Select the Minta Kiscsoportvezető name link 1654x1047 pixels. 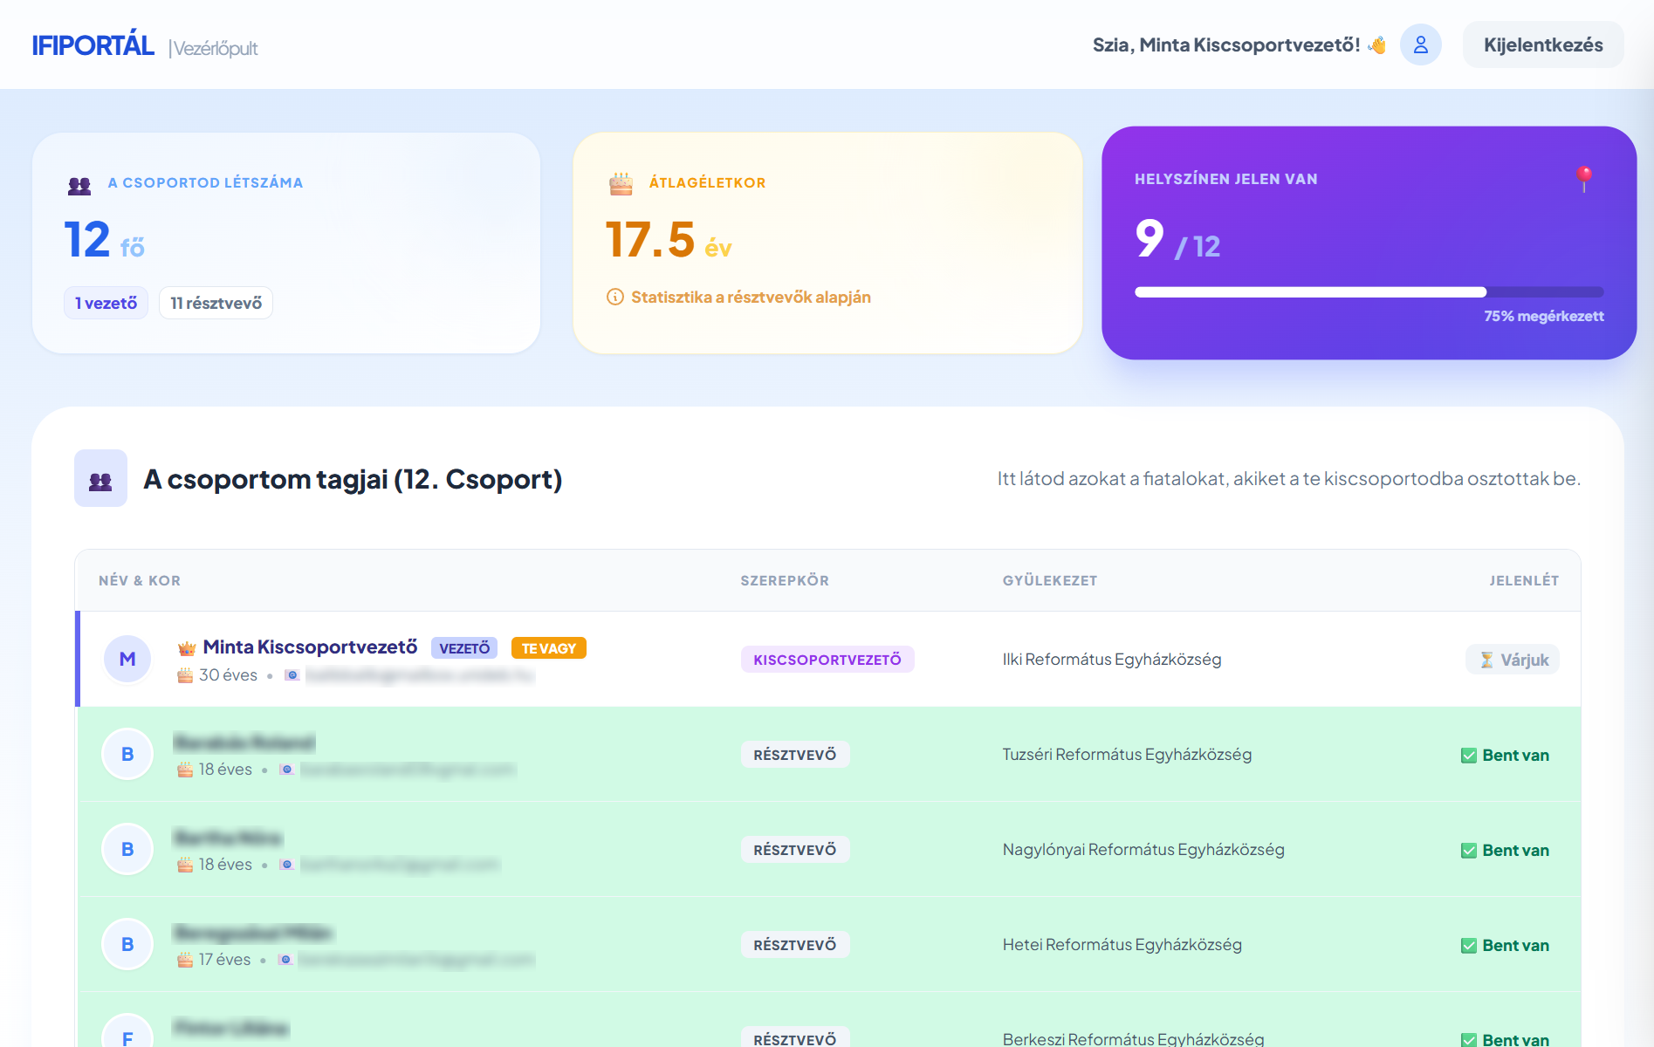pyautogui.click(x=310, y=647)
